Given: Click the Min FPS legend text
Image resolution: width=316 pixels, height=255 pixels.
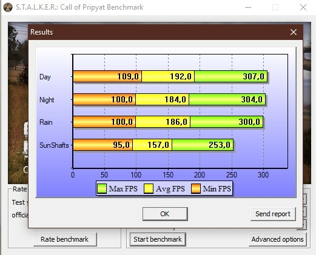Looking at the screenshot, I should tap(217, 189).
